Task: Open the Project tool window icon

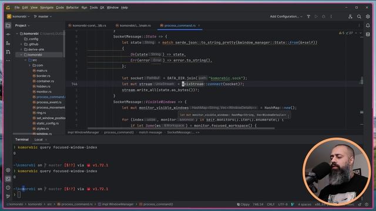Action: click(8, 25)
